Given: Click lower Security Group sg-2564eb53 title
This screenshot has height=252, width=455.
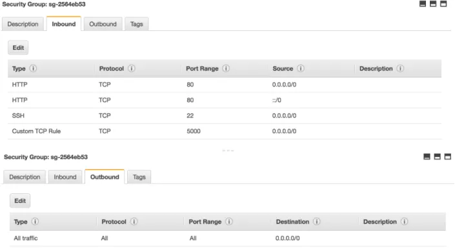Looking at the screenshot, I should (x=46, y=157).
